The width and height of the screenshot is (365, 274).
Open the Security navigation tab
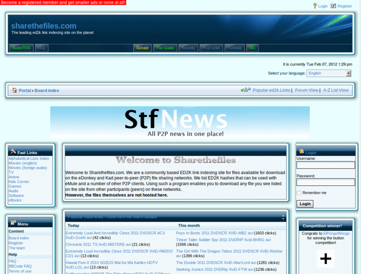point(188,48)
